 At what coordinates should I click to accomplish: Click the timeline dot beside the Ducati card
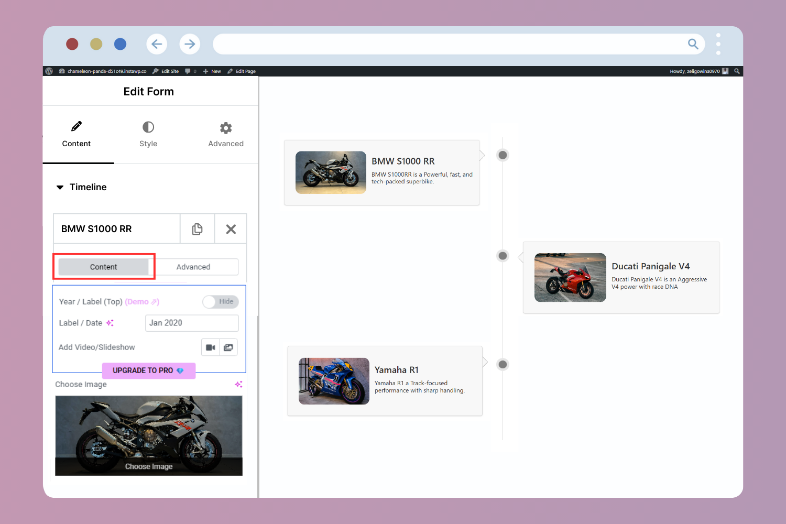(x=503, y=256)
